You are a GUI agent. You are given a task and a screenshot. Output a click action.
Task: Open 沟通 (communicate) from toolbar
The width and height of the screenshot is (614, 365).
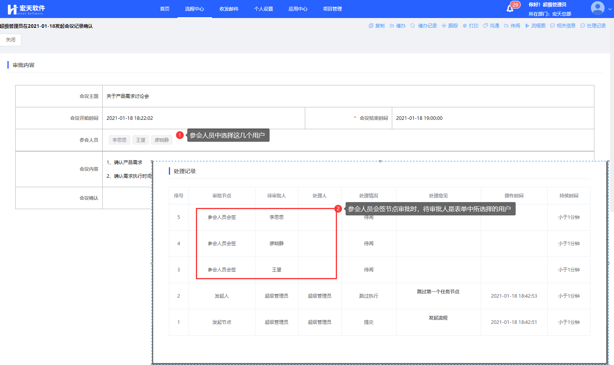coord(491,26)
